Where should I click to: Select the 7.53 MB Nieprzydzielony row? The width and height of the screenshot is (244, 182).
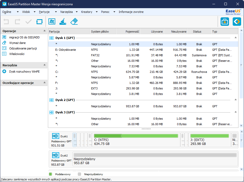pyautogui.click(x=143, y=66)
